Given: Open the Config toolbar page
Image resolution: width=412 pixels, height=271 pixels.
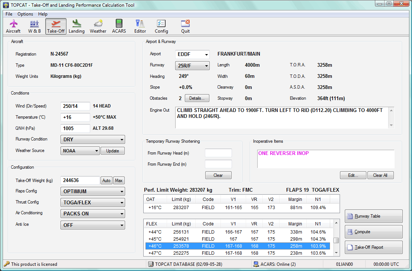Looking at the screenshot, I should [x=161, y=26].
